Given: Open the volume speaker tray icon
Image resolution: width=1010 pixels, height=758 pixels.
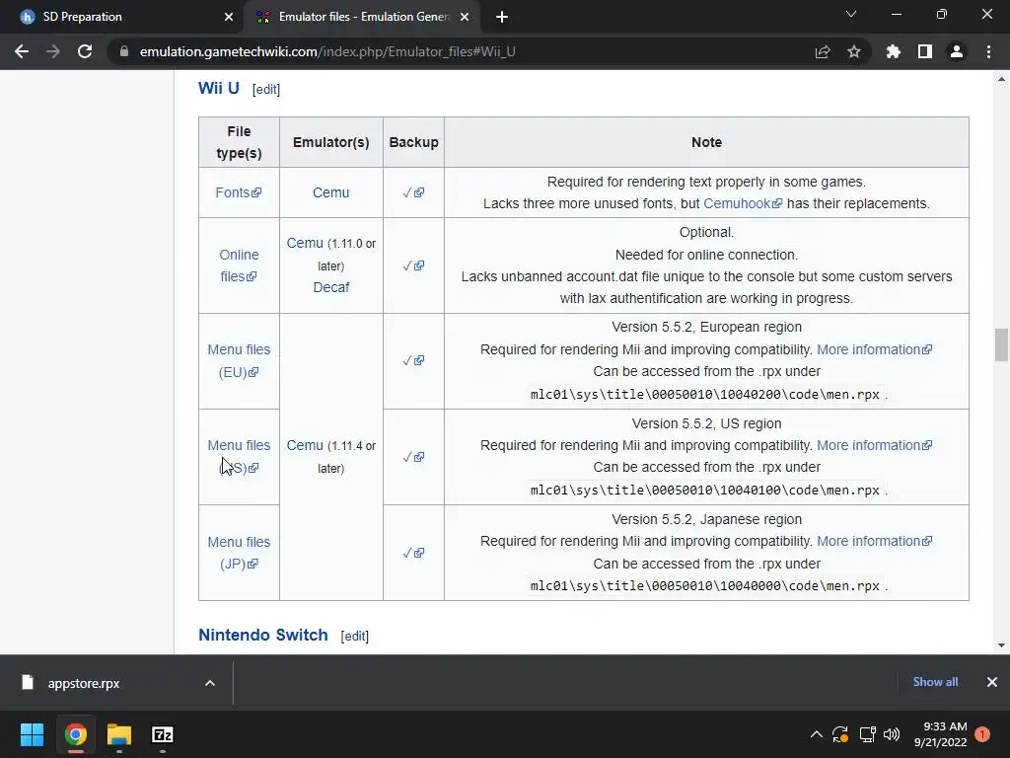Looking at the screenshot, I should [x=892, y=734].
